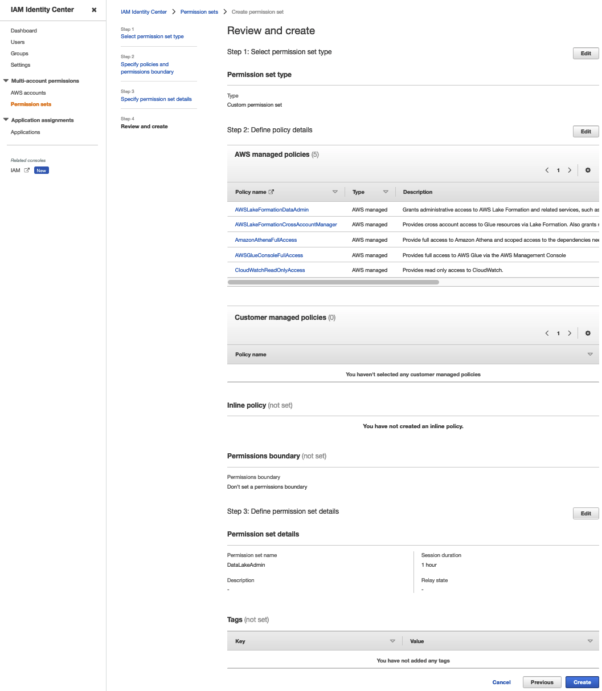Open Permission sets in sidebar

[x=31, y=104]
